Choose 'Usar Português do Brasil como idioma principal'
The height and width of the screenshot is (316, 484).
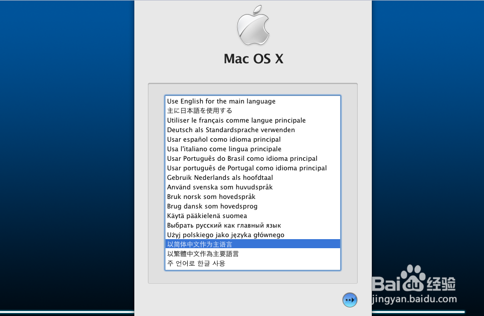click(242, 158)
